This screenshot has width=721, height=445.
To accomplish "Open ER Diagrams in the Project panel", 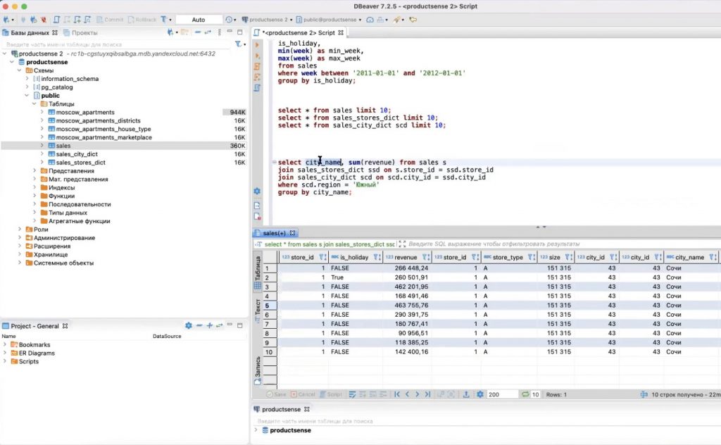I will [32, 353].
